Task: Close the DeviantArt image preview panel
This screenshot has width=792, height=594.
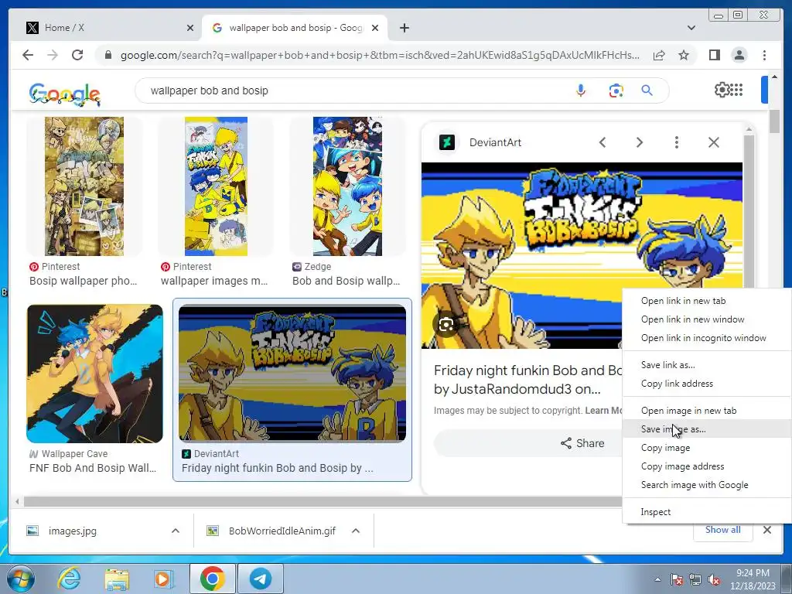Action: tap(714, 142)
